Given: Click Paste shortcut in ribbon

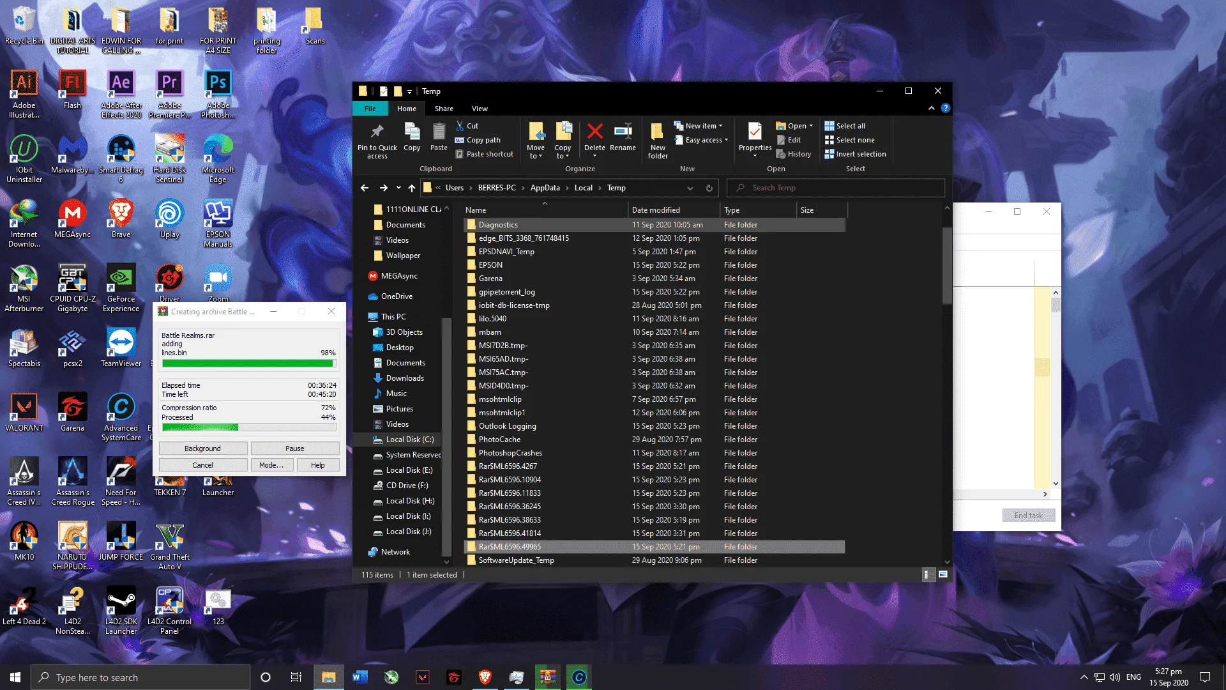Looking at the screenshot, I should tap(484, 154).
